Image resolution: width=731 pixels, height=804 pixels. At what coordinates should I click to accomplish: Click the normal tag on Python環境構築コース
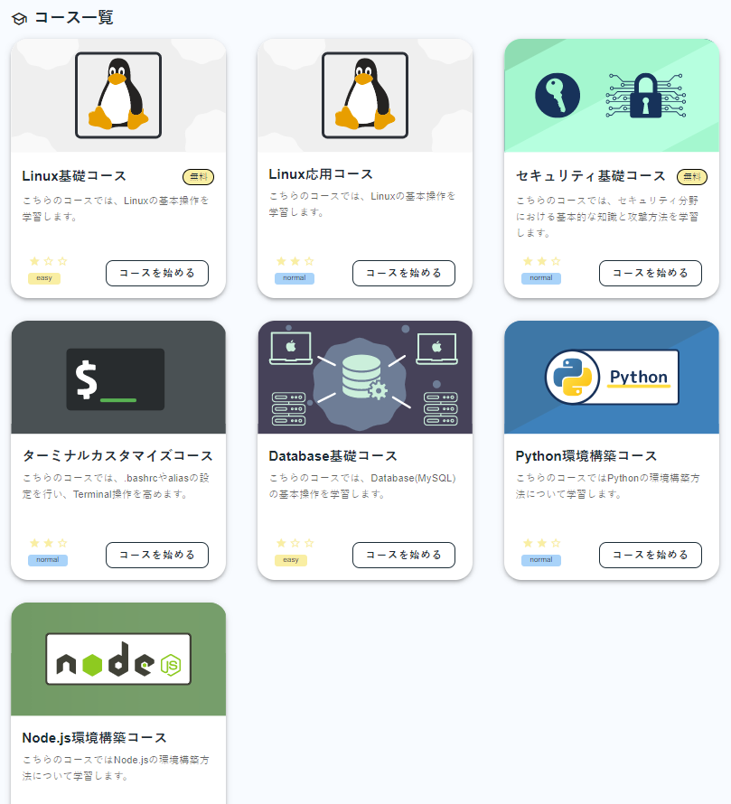coord(541,560)
